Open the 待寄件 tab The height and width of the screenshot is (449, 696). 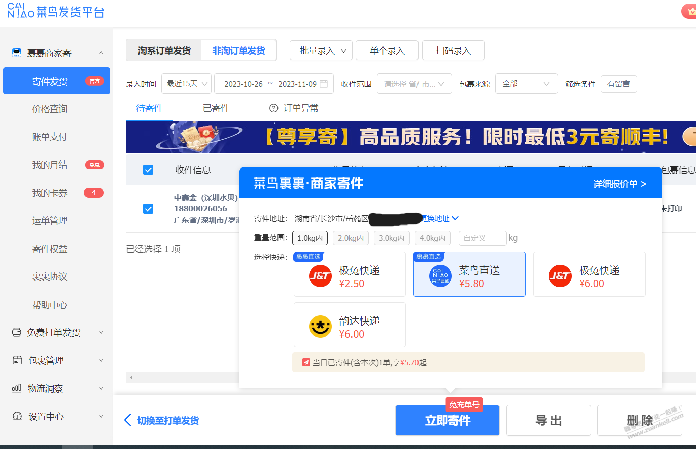tap(150, 108)
